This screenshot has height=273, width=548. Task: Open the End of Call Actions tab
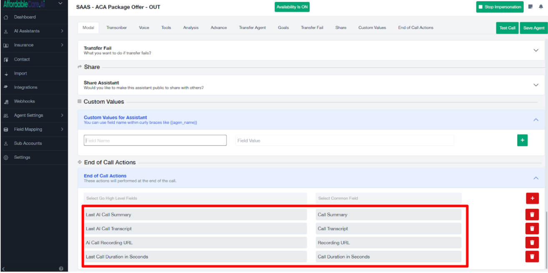point(415,28)
